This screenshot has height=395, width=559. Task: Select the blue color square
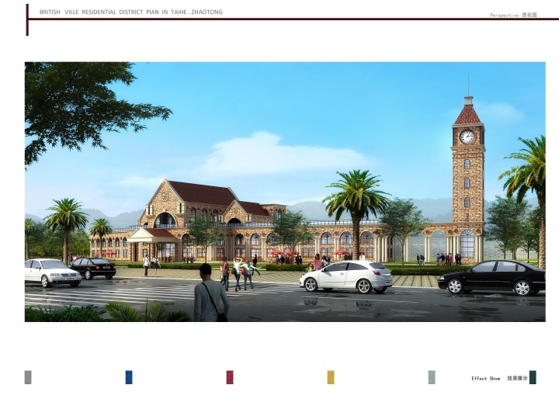click(129, 377)
